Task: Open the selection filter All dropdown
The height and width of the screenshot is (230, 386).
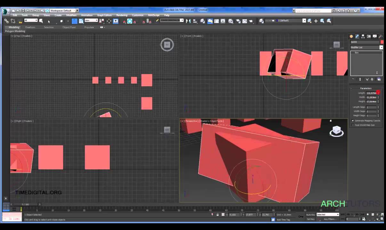Action: [31, 20]
